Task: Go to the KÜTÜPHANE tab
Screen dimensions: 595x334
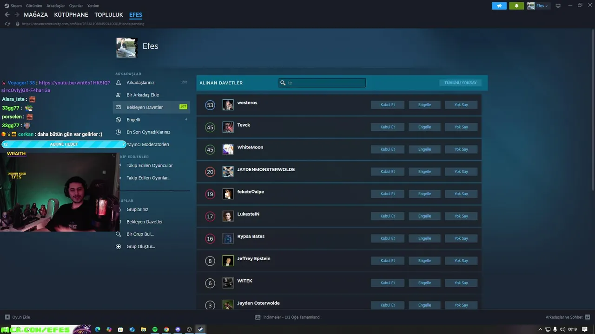Action: click(71, 15)
